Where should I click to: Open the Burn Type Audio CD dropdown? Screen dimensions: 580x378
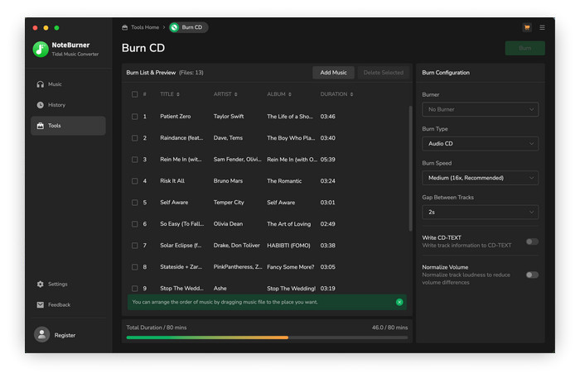480,144
